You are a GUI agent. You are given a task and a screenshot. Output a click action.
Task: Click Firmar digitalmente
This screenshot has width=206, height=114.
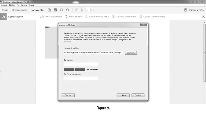tap(51, 17)
